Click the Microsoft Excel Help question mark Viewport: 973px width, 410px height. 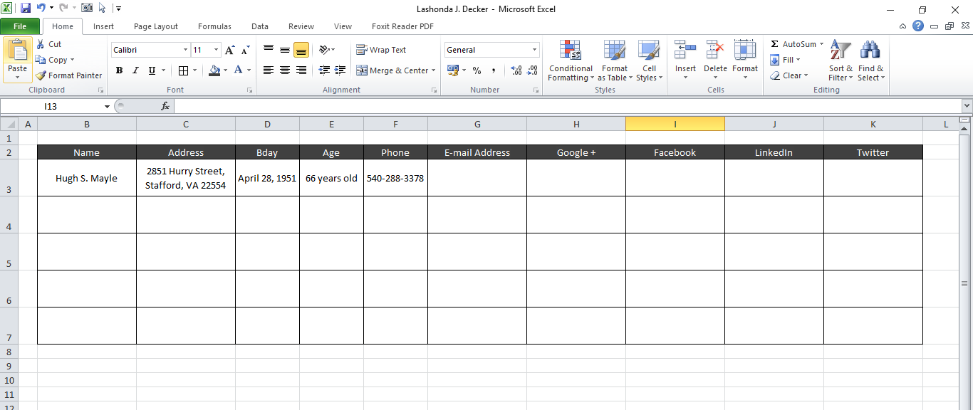click(x=918, y=26)
